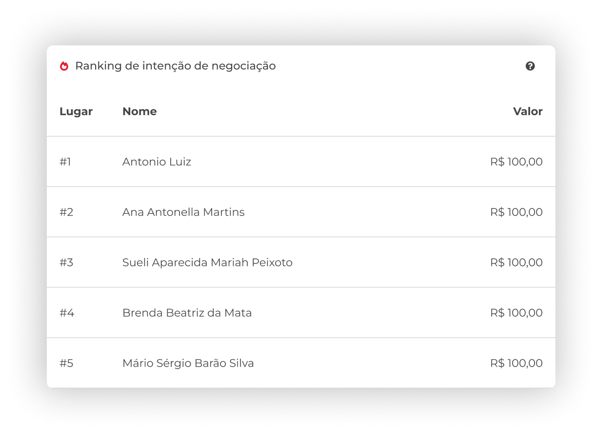This screenshot has width=597, height=432.
Task: Click the ranking card title text
Action: 176,66
